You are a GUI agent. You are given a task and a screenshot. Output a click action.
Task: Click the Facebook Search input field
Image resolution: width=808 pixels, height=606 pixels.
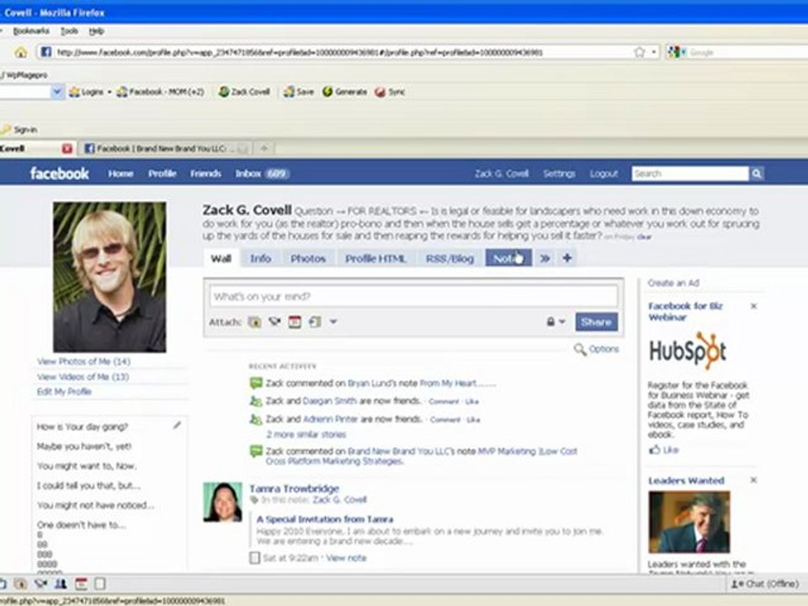click(x=690, y=173)
